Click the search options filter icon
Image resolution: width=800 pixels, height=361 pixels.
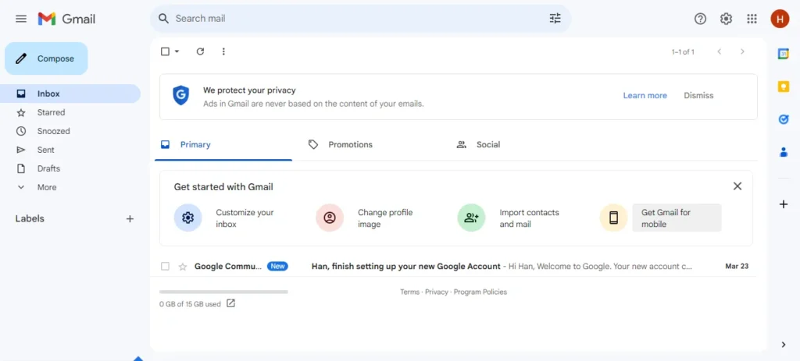coord(555,19)
